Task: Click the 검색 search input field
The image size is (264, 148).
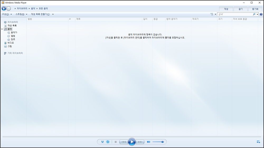Action: (235, 14)
